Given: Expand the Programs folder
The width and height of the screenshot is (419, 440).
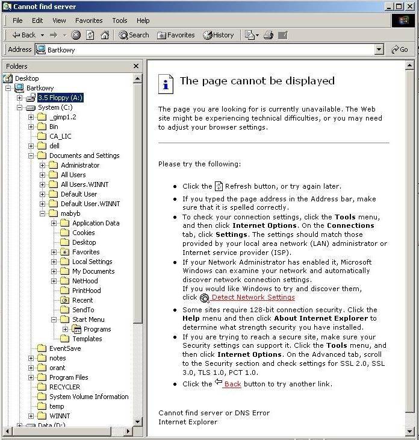Looking at the screenshot, I should [65, 329].
